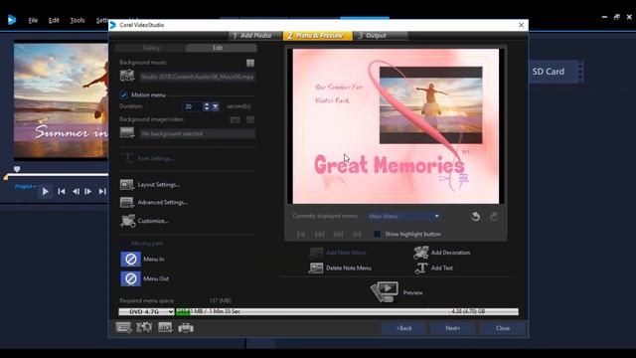Click the video thumbnail in menu preview
Screen dimensions: 636x358
tap(430, 105)
